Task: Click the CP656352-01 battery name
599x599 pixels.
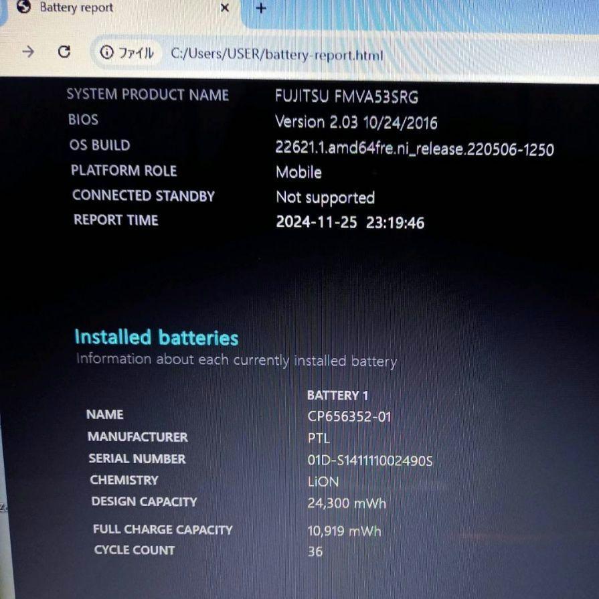Action: click(349, 416)
